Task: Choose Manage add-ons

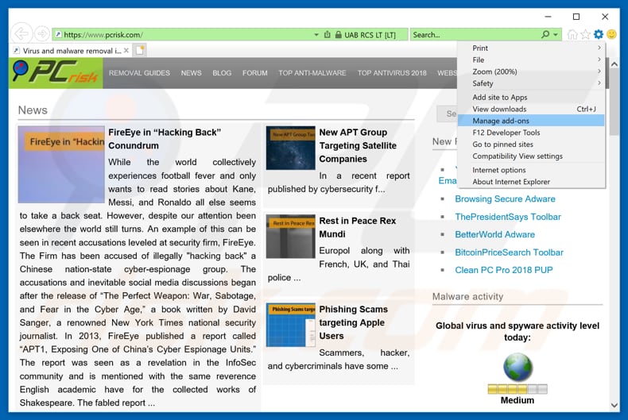Action: [x=531, y=121]
